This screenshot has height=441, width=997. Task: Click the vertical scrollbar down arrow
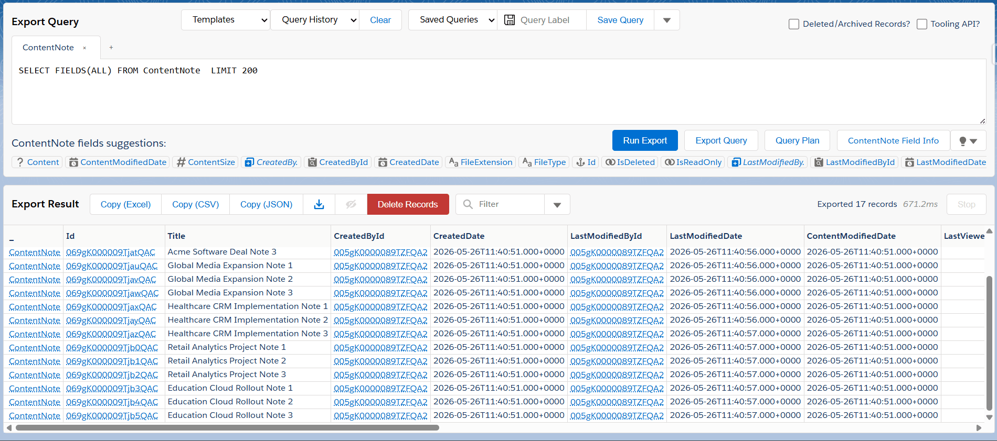(x=989, y=417)
